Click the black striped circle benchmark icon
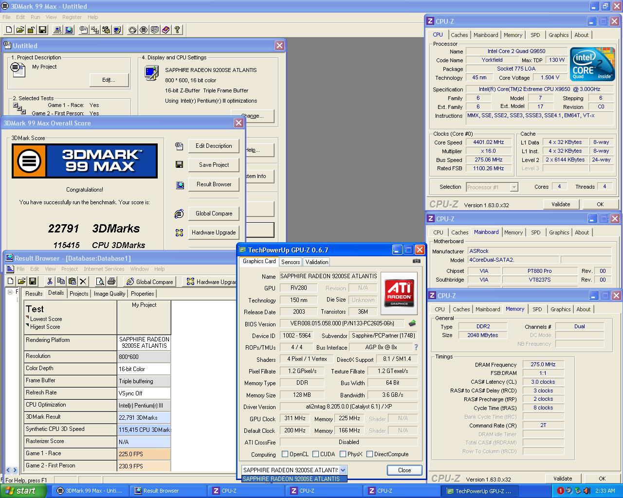 [x=144, y=30]
